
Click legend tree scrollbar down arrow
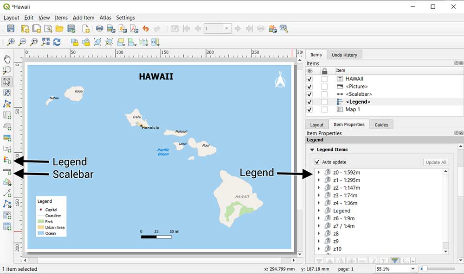pyautogui.click(x=445, y=252)
